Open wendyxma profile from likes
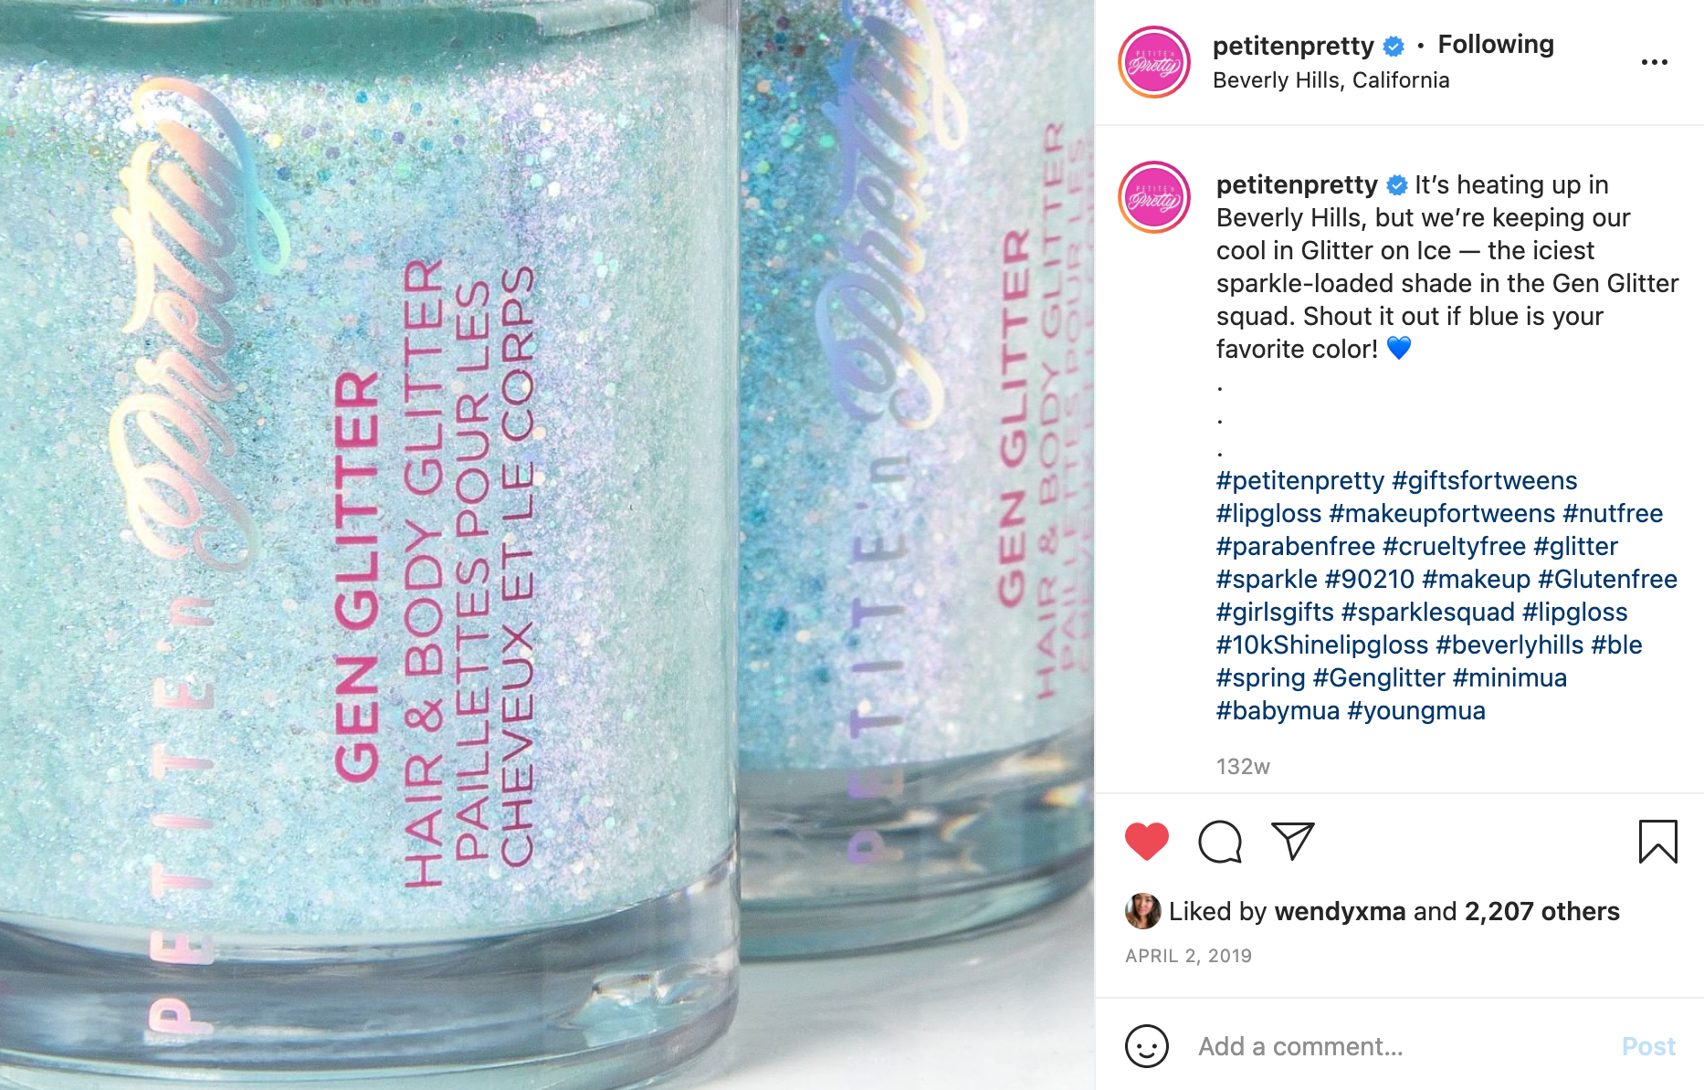This screenshot has height=1090, width=1704. click(x=1340, y=911)
